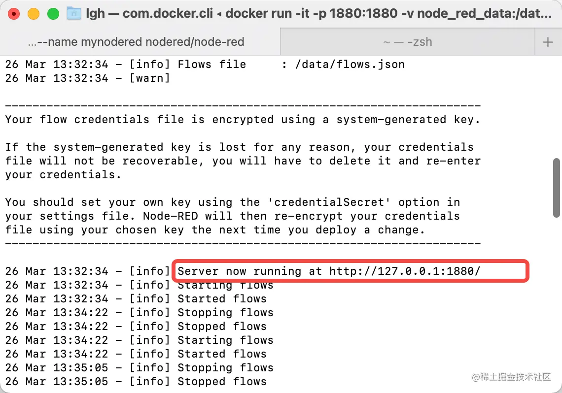Image resolution: width=562 pixels, height=393 pixels.
Task: Click the 'credentialSecret' option text
Action: [329, 202]
